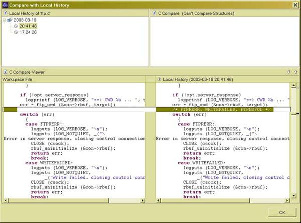
Task: Click right arrow of Local History horizontal scrollbar
Action: (287, 200)
